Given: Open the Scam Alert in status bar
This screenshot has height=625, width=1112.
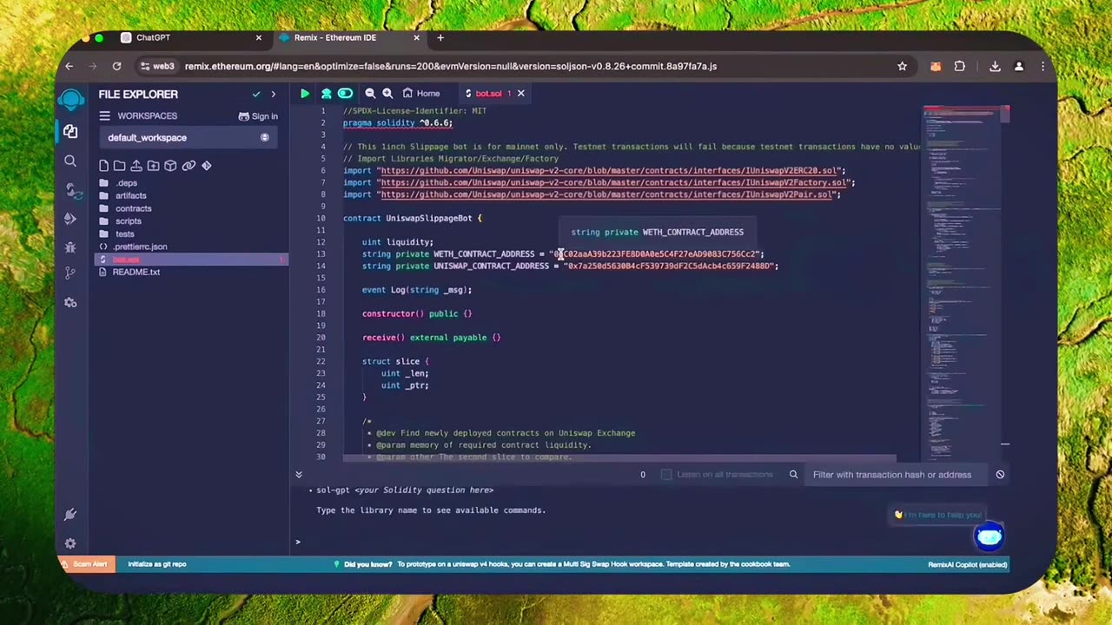Looking at the screenshot, I should click(x=86, y=564).
